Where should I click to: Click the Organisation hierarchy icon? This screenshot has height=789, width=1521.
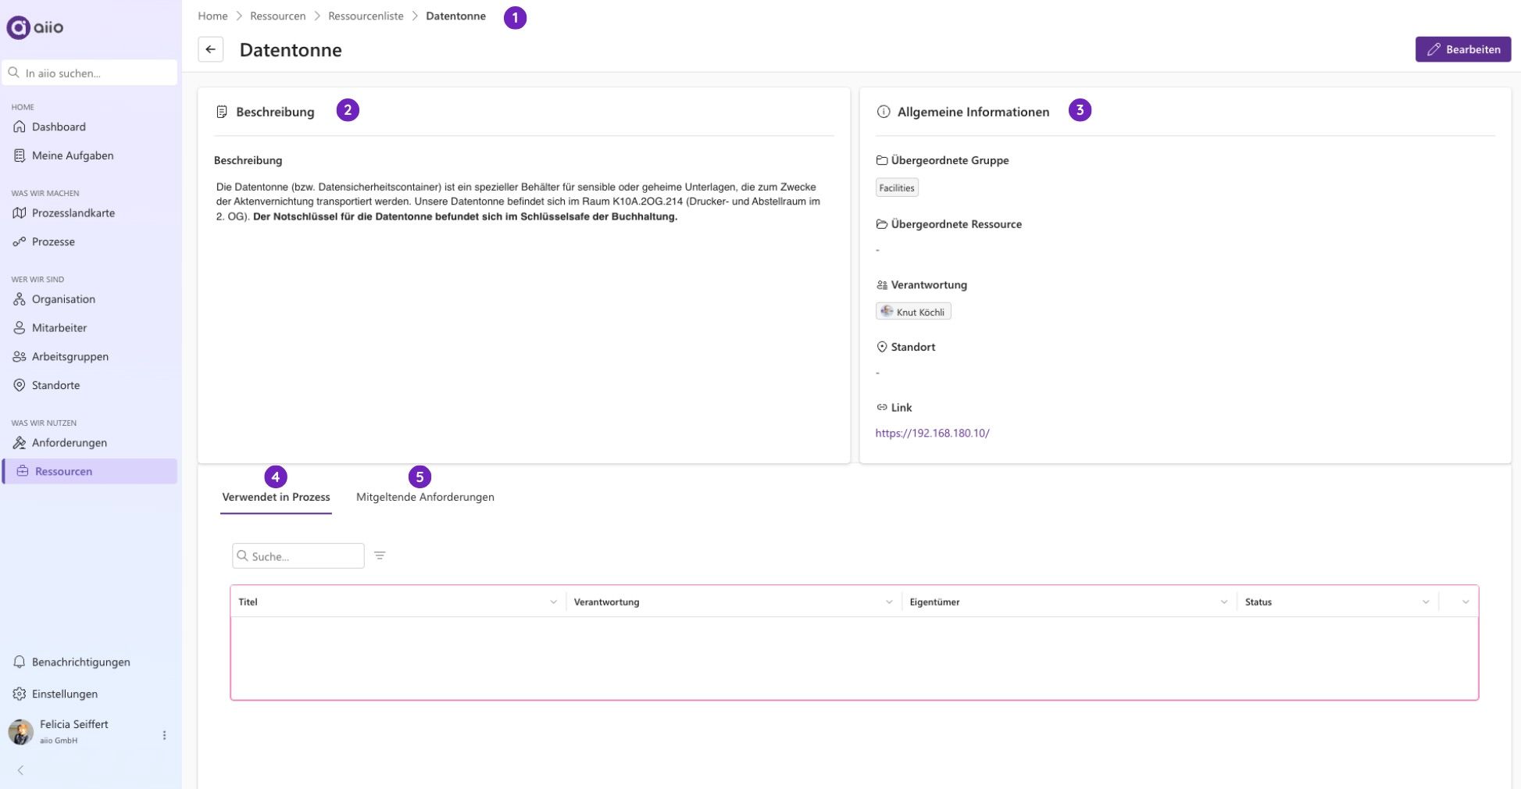(20, 299)
